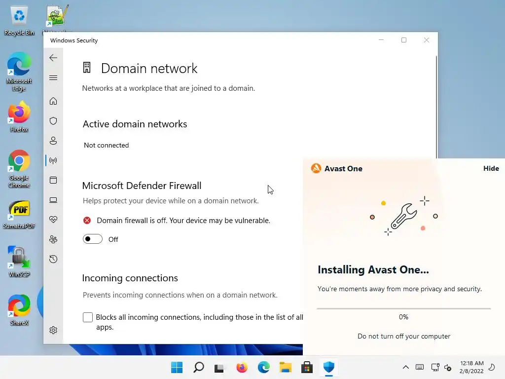This screenshot has width=505, height=379.
Task: Click 'Active domain networks' heading
Action: [135, 124]
